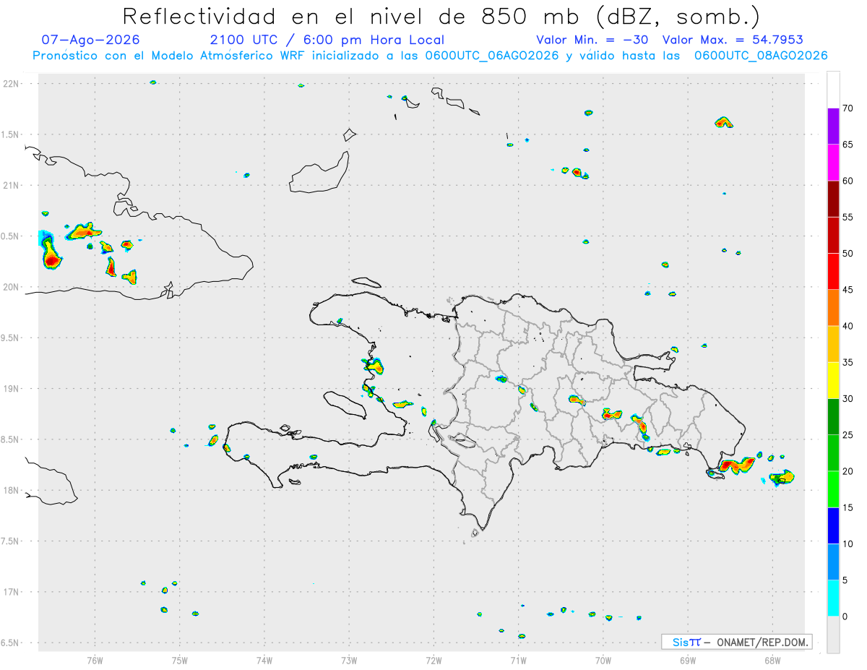
Task: Click the colorbar tick label '40'
Action: 847,326
